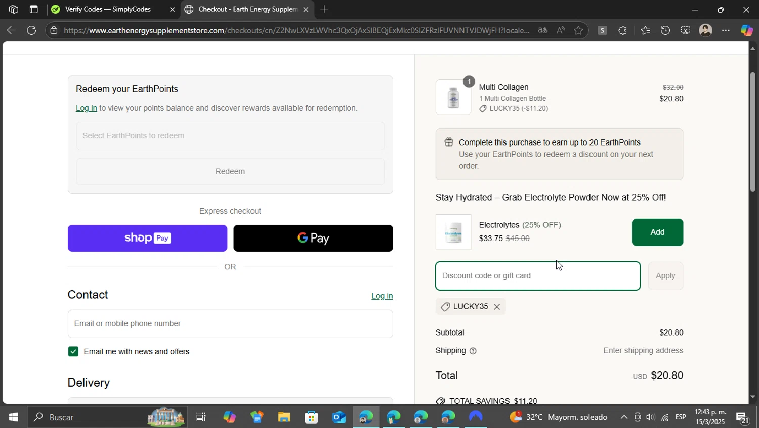Click the browser back arrow
Image resolution: width=759 pixels, height=428 pixels.
coord(11,30)
